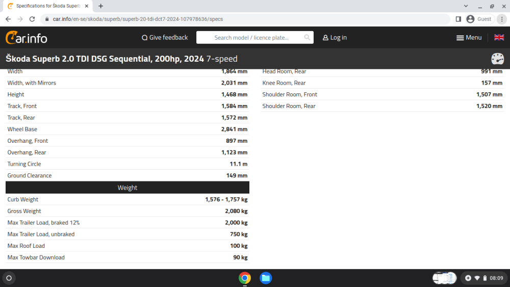Open the Log in link

point(335,38)
